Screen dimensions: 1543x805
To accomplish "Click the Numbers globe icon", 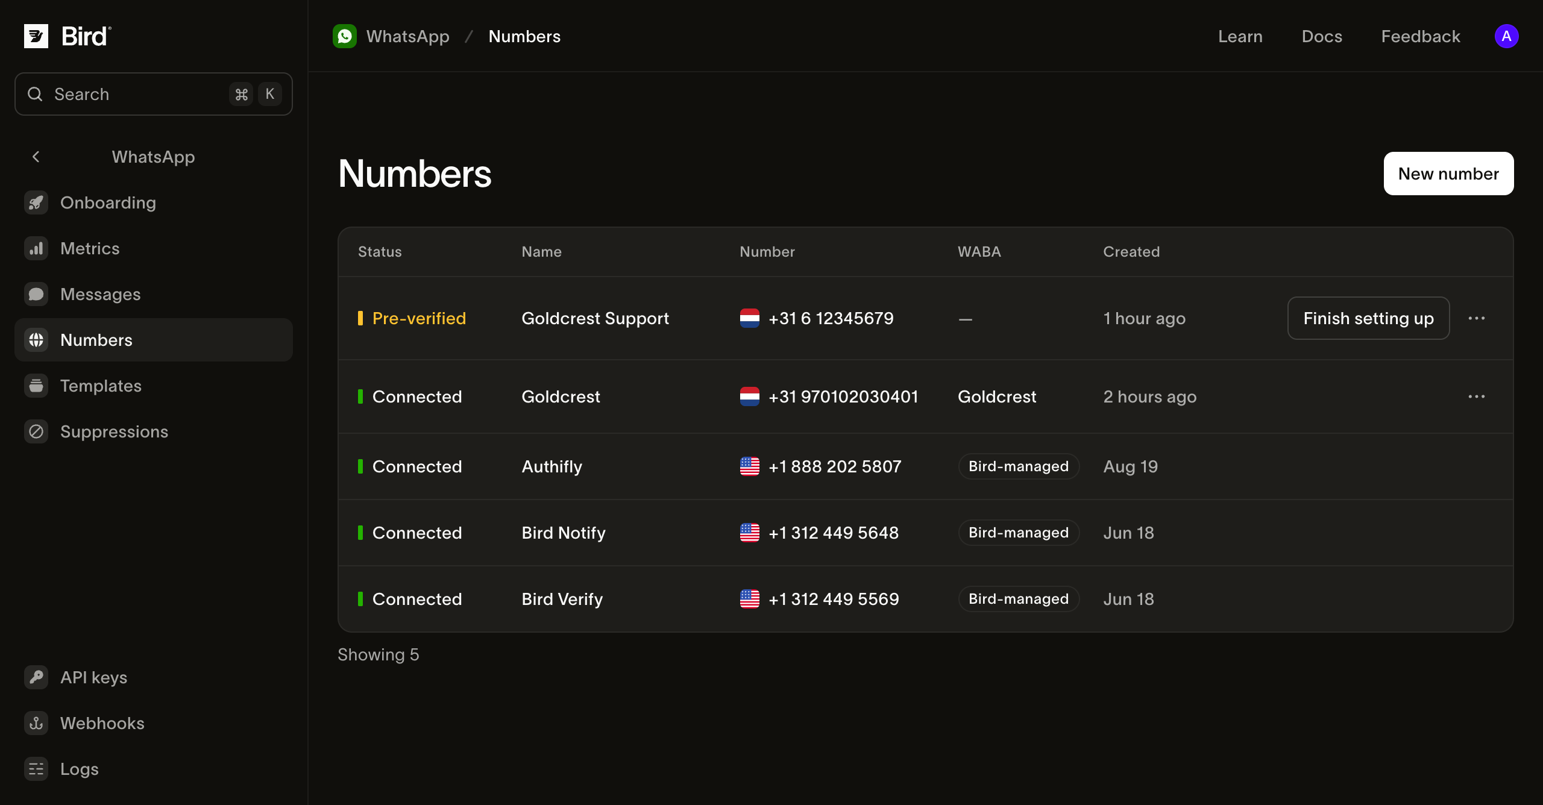I will coord(36,340).
